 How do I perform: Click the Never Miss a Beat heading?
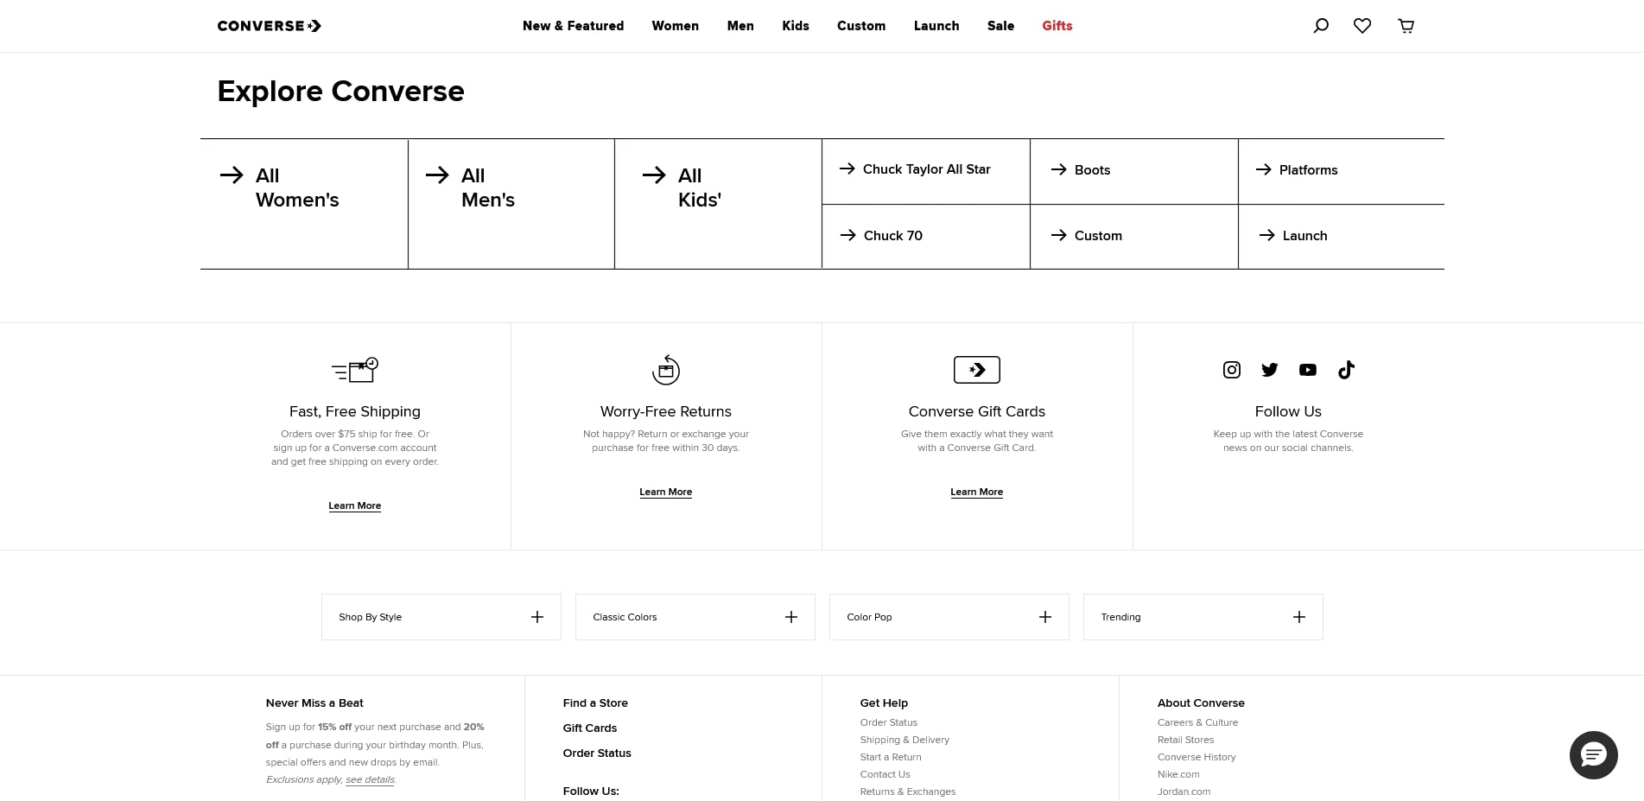tap(314, 703)
